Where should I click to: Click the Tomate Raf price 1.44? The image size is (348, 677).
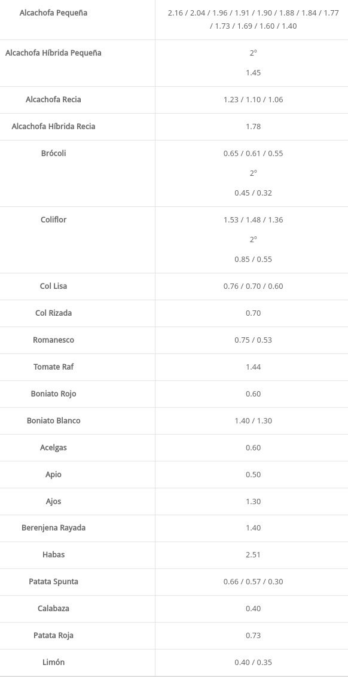(x=253, y=367)
